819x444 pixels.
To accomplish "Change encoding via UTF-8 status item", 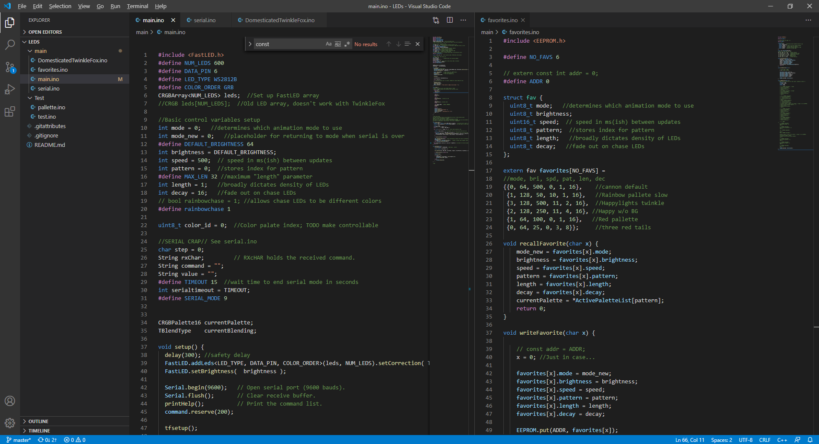I will (746, 440).
